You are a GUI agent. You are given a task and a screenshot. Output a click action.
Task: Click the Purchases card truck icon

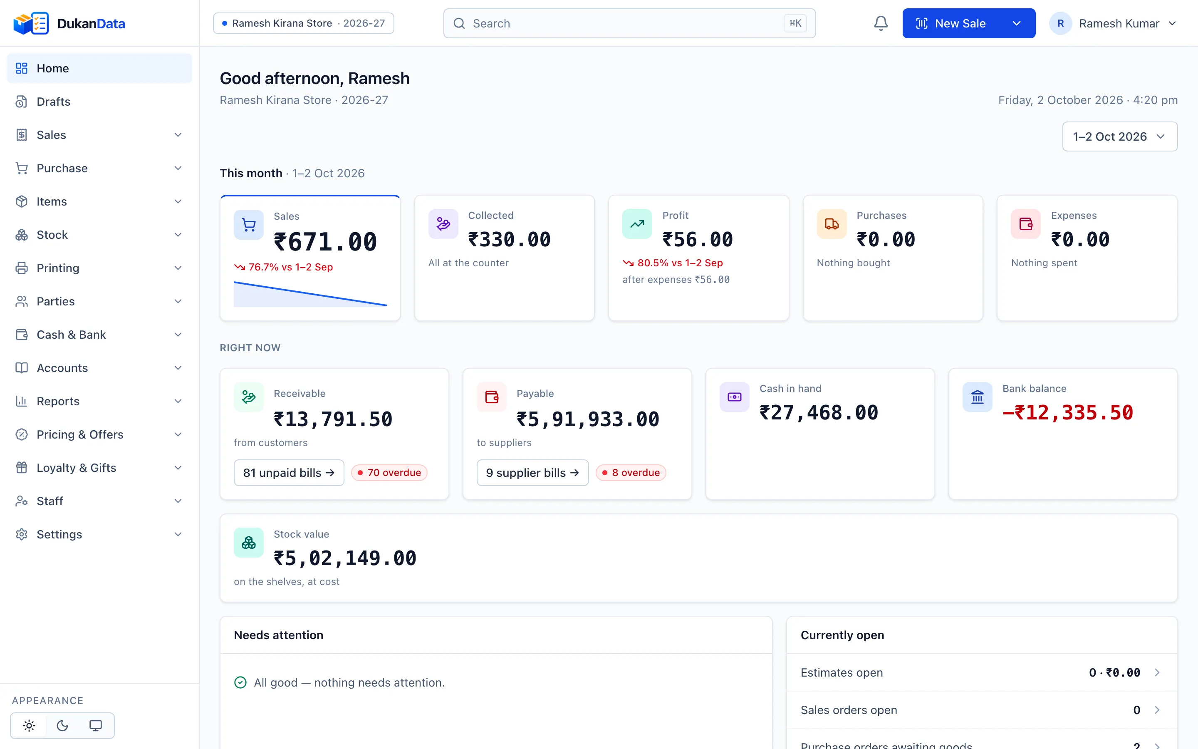832,224
